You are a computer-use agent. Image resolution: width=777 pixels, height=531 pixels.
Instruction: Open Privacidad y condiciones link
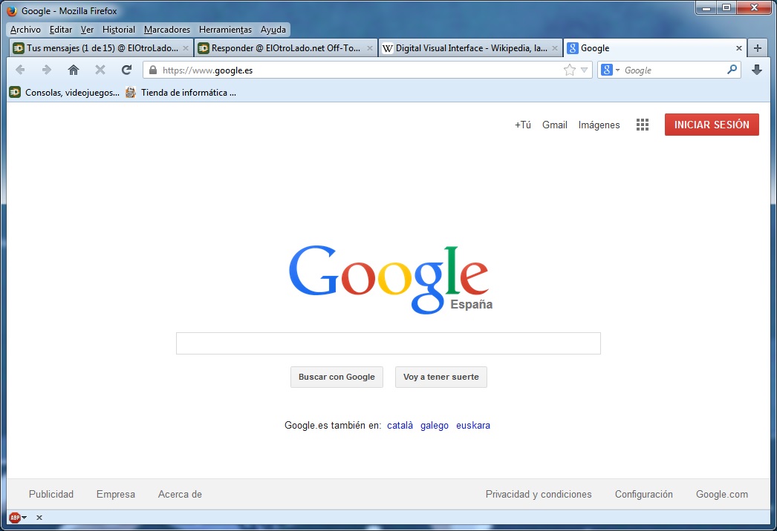tap(539, 495)
